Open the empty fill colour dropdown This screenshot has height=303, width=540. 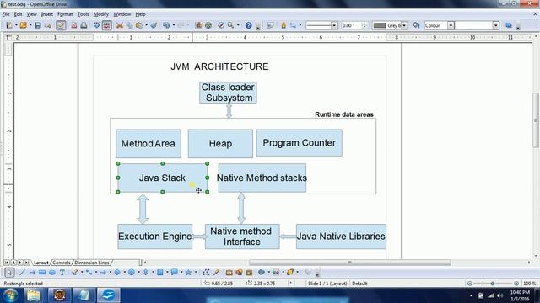pos(496,25)
